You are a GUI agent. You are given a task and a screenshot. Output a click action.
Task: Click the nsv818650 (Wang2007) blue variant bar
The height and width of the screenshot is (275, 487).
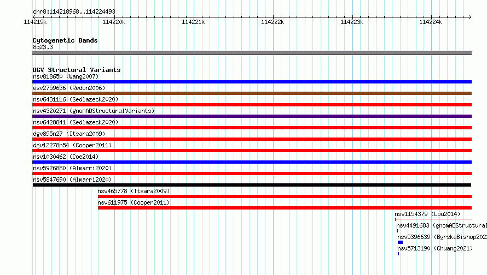(x=252, y=82)
